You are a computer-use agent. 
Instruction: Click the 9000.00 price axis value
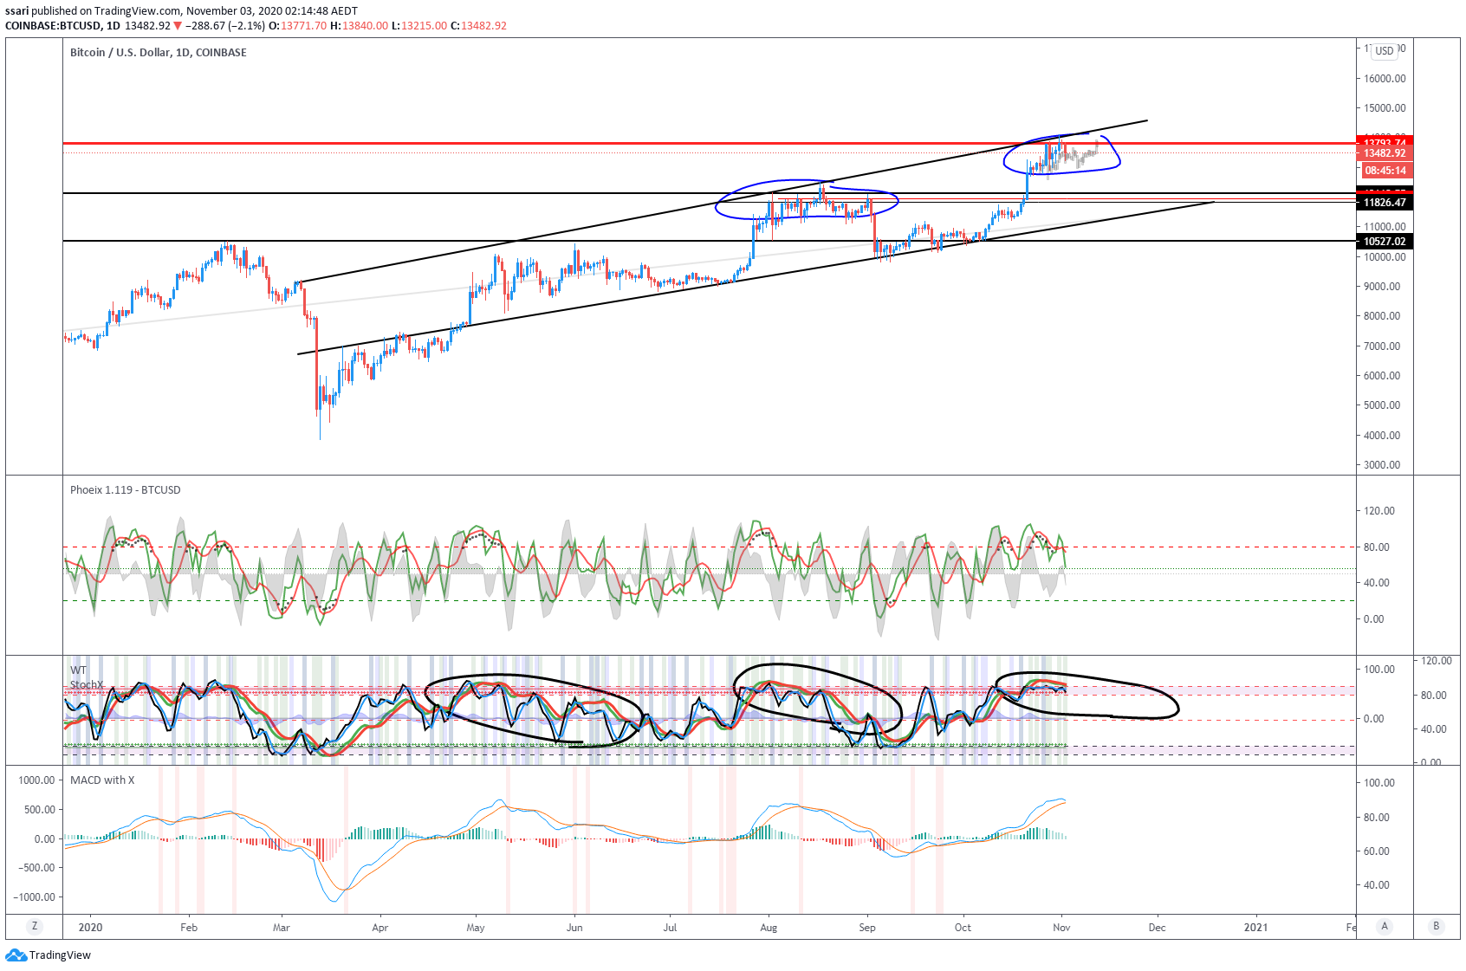(1382, 286)
